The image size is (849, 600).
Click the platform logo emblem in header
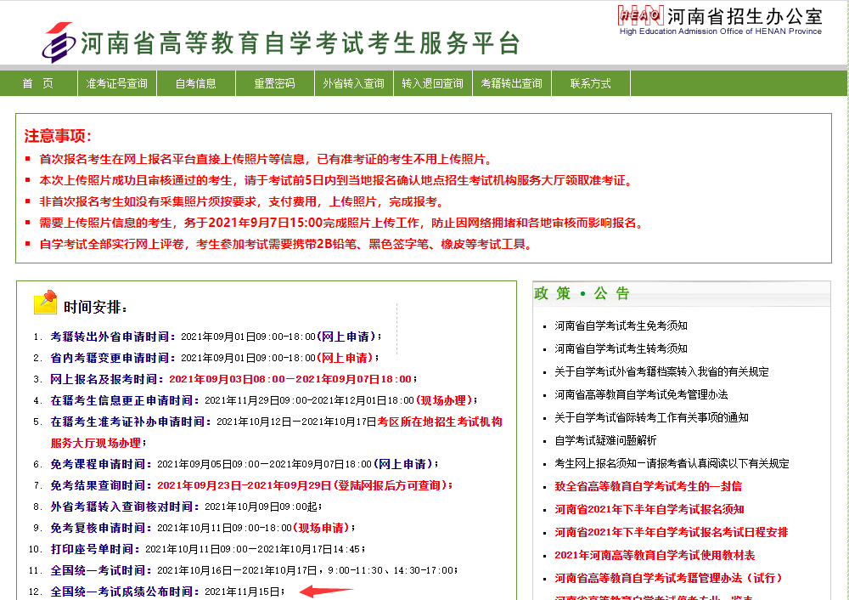[x=58, y=42]
